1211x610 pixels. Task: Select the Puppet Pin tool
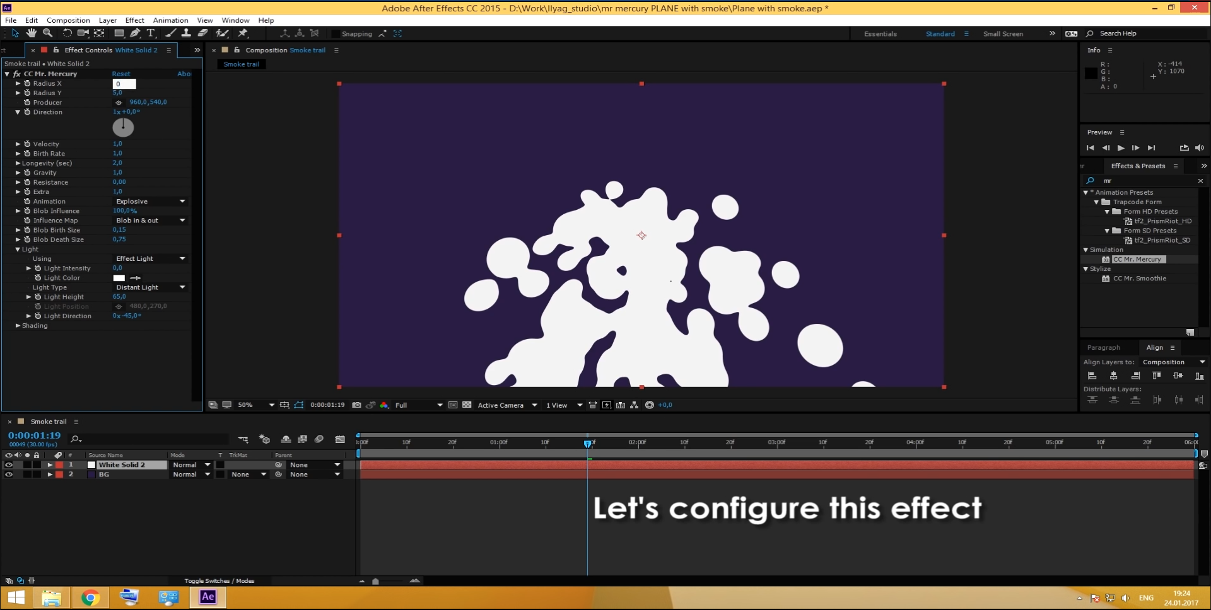243,33
